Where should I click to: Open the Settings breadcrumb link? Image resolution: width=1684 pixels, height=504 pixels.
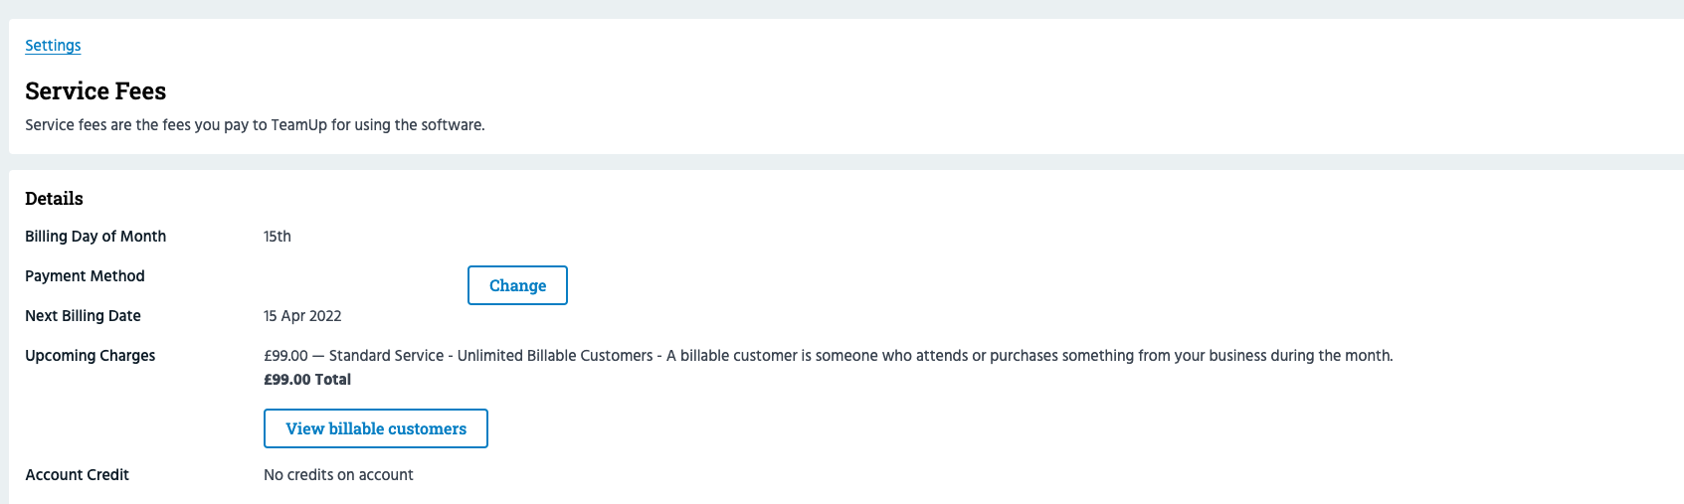tap(53, 46)
